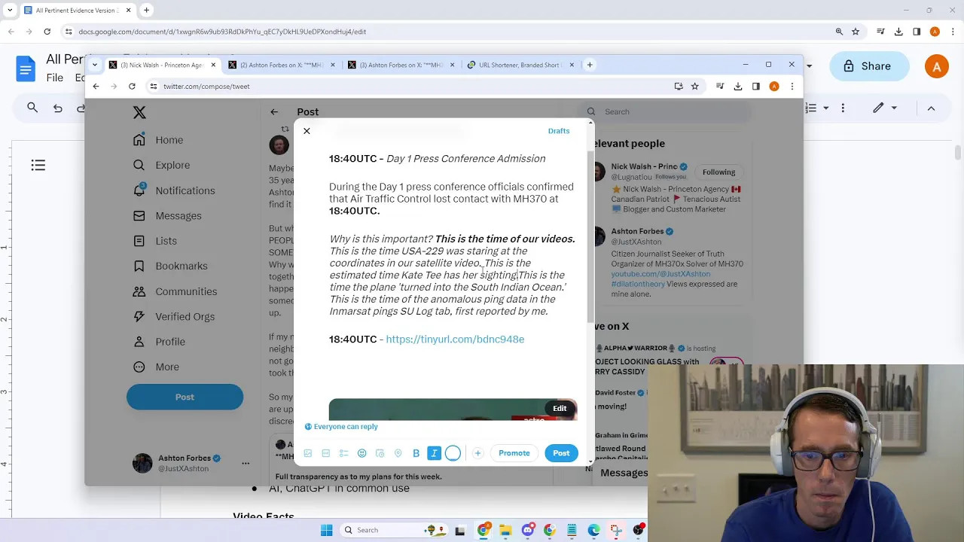Open Microsoft Edge from taskbar
Screen dimensions: 964x542
tap(593, 530)
